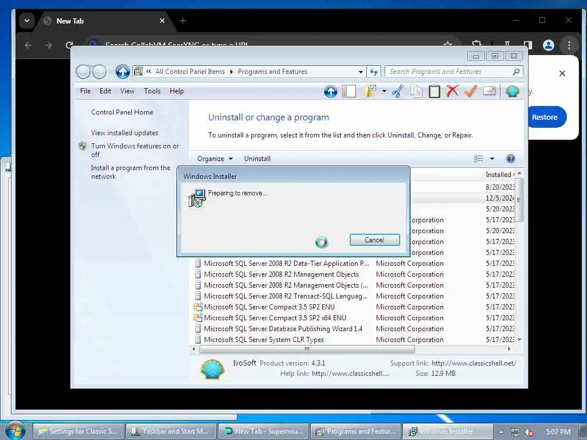The width and height of the screenshot is (587, 440).
Task: Click the Paste clipboard toolbar icon
Action: (x=435, y=91)
